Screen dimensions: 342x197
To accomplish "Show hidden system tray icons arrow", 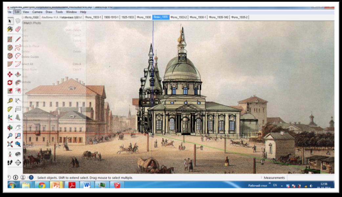I will tap(282, 186).
